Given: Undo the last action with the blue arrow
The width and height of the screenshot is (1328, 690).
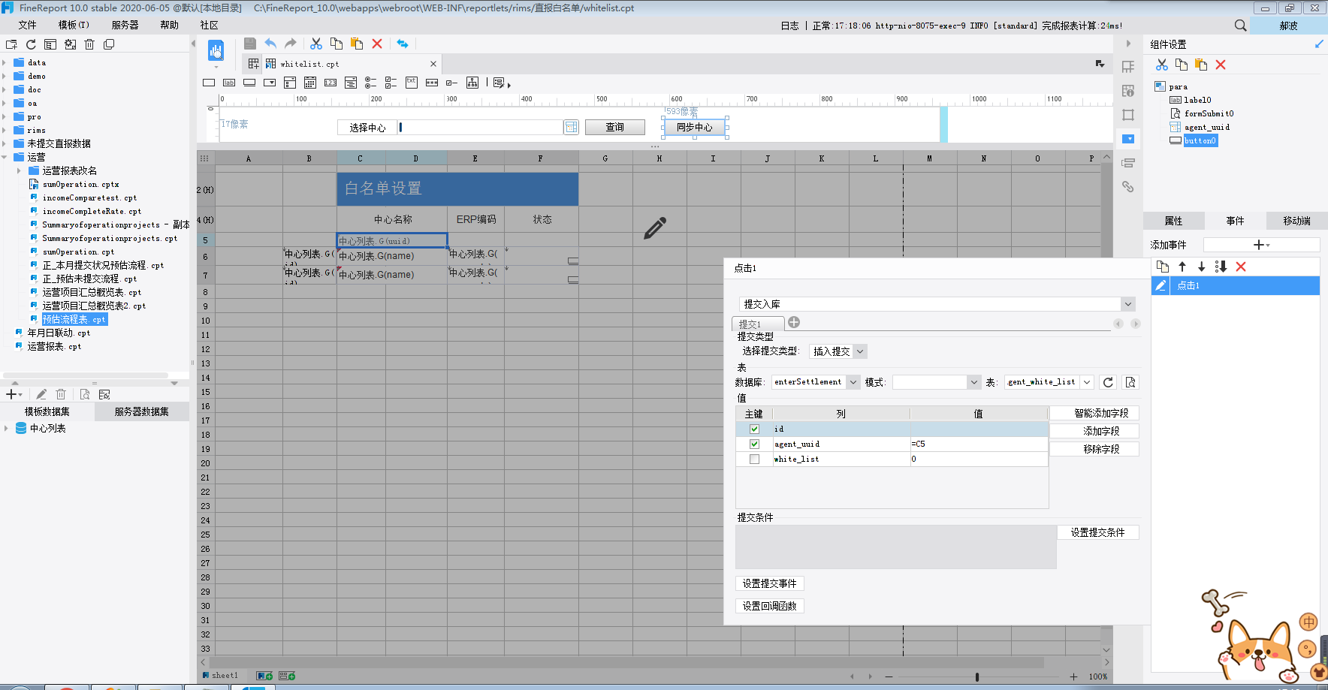Looking at the screenshot, I should click(x=270, y=44).
